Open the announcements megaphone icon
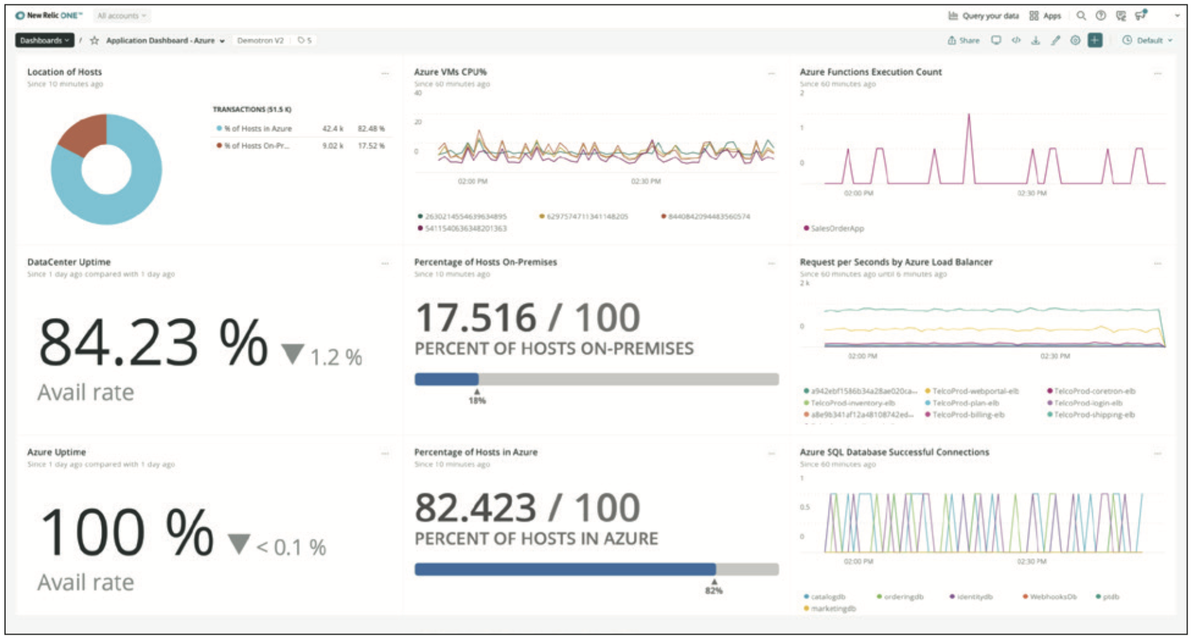The image size is (1194, 641). click(x=1142, y=15)
